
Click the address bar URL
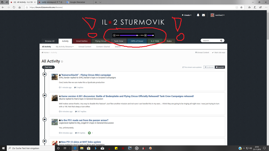tap(46, 7)
